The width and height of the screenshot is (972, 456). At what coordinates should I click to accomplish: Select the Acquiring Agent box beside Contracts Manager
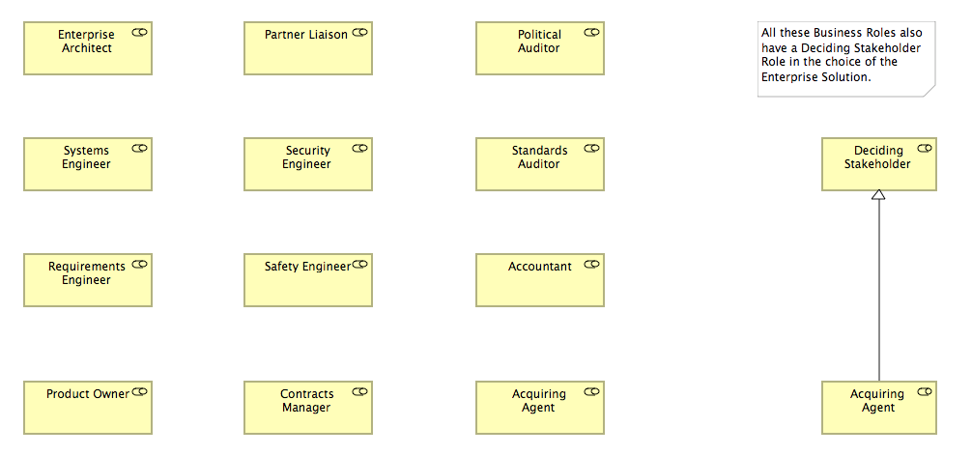[x=540, y=408]
